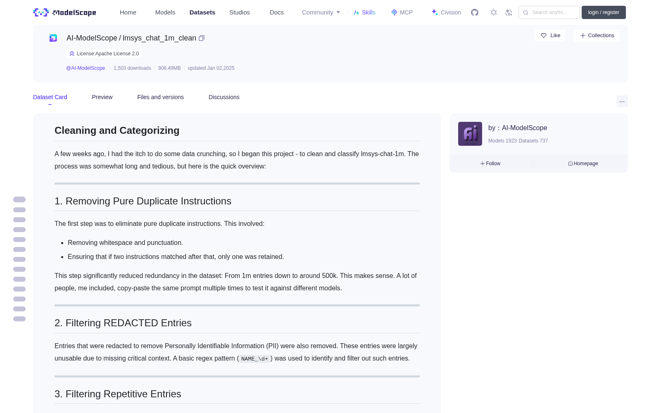Open the Civision nav item
This screenshot has width=661, height=413.
446,12
